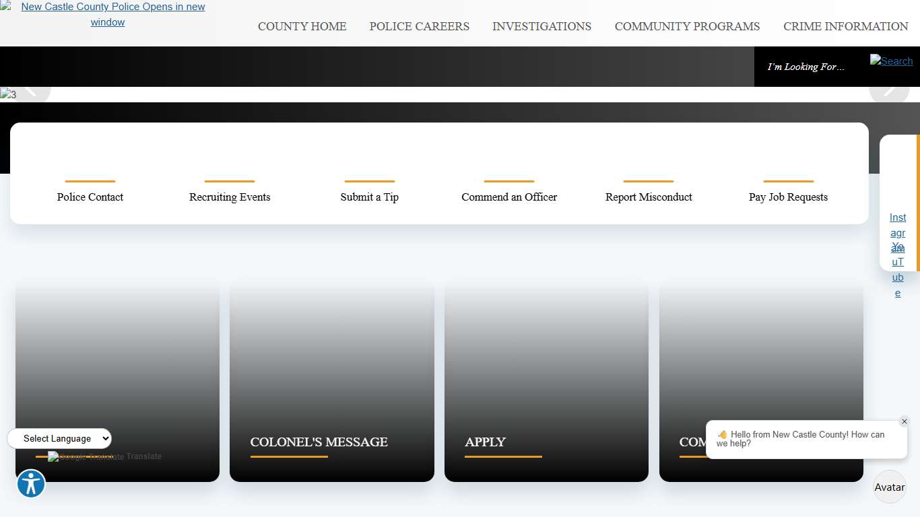Open the Submit a Tip quick link

coord(369,197)
